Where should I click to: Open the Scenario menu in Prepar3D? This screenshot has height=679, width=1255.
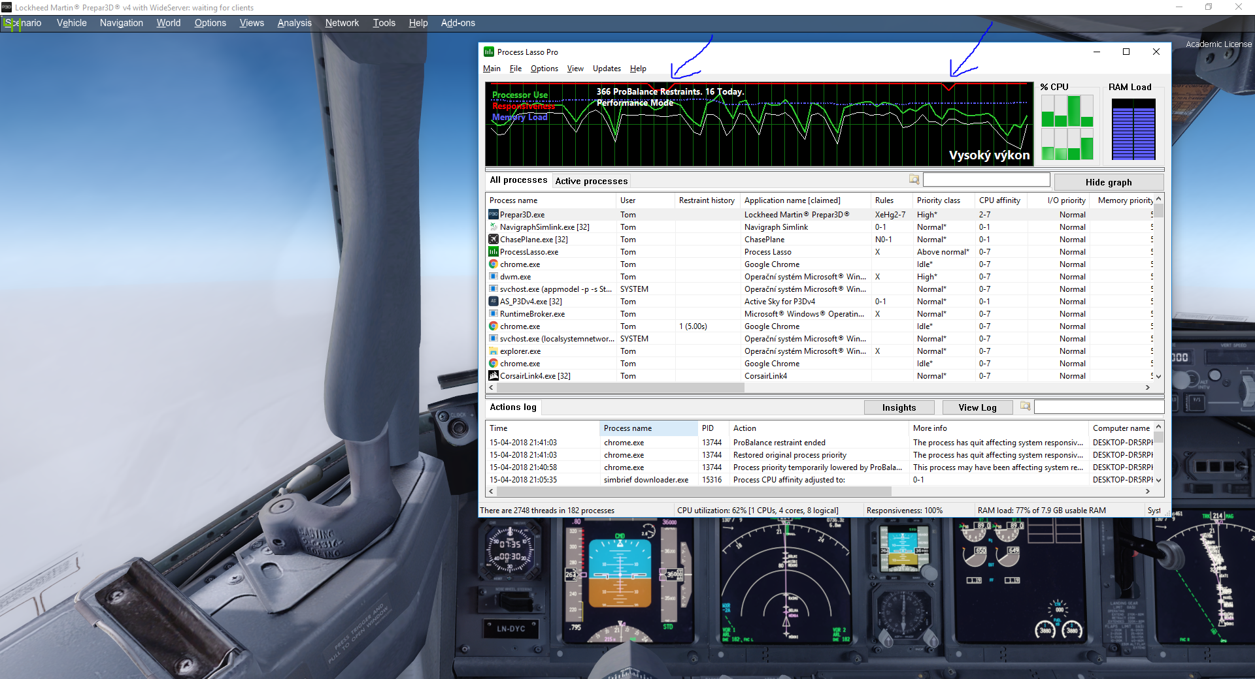click(x=23, y=23)
